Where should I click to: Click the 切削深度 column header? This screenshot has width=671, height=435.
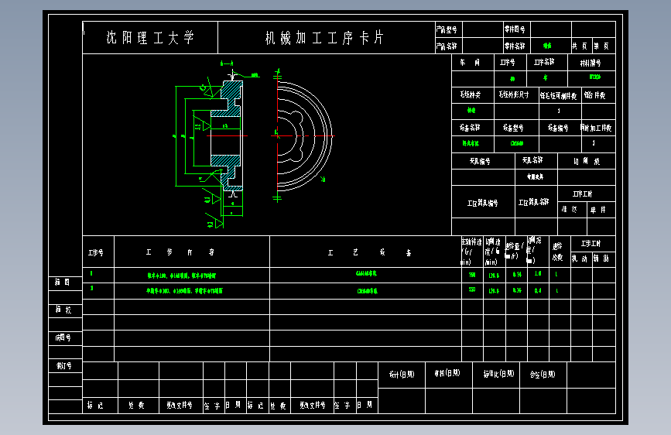tap(537, 252)
